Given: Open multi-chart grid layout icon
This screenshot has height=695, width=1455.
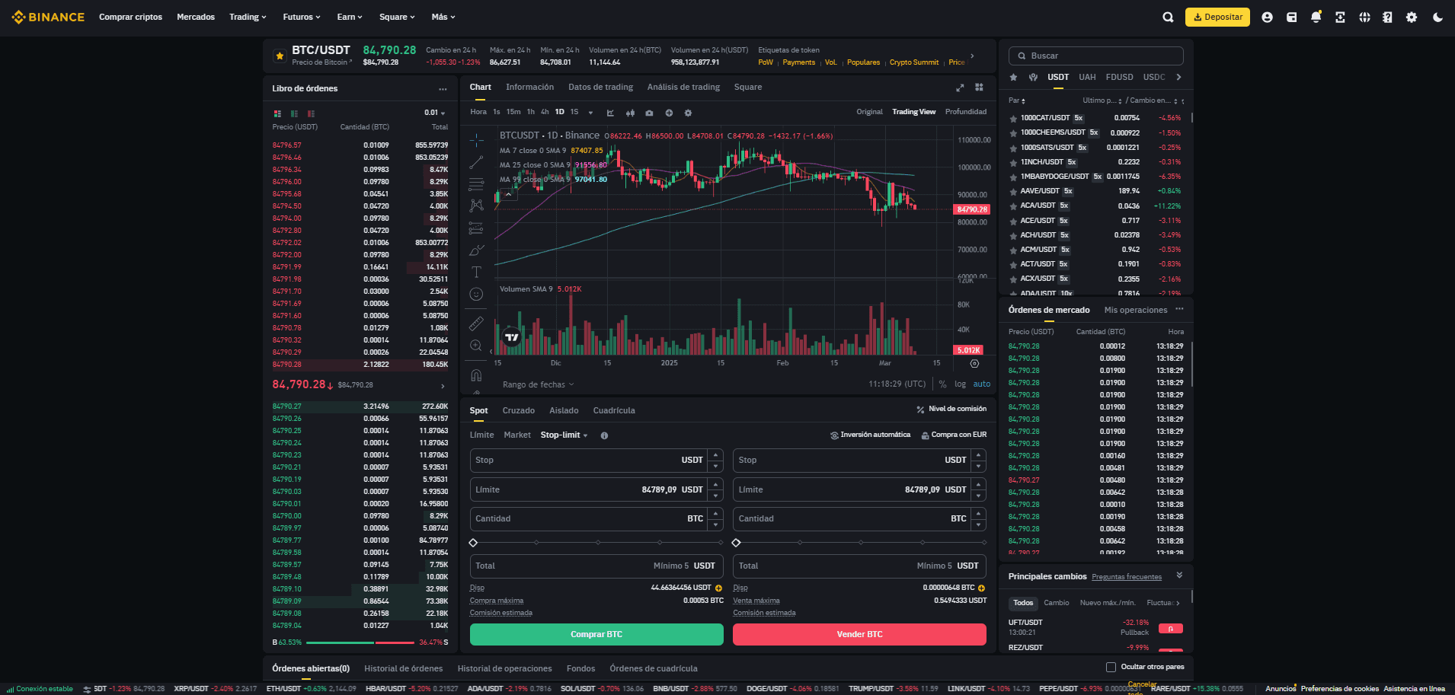Looking at the screenshot, I should click(980, 88).
